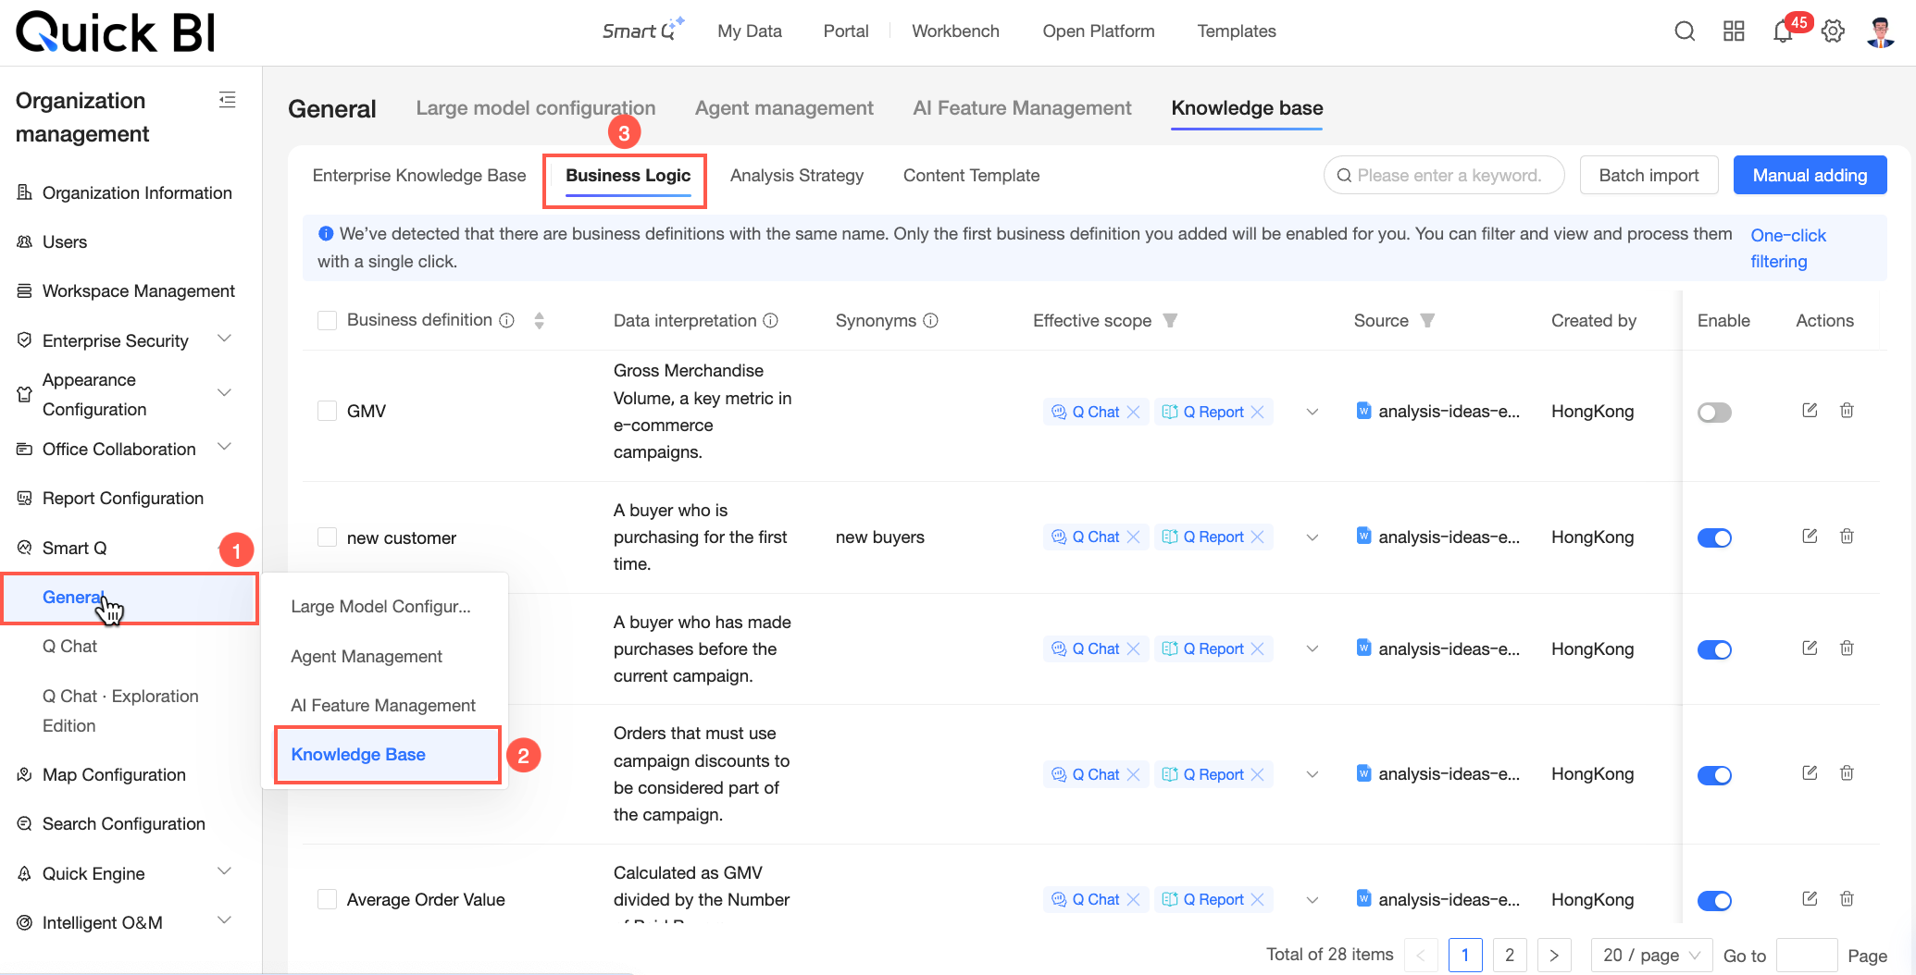Show Synonyms info icon
Screen dimensions: 1916x975
point(931,320)
